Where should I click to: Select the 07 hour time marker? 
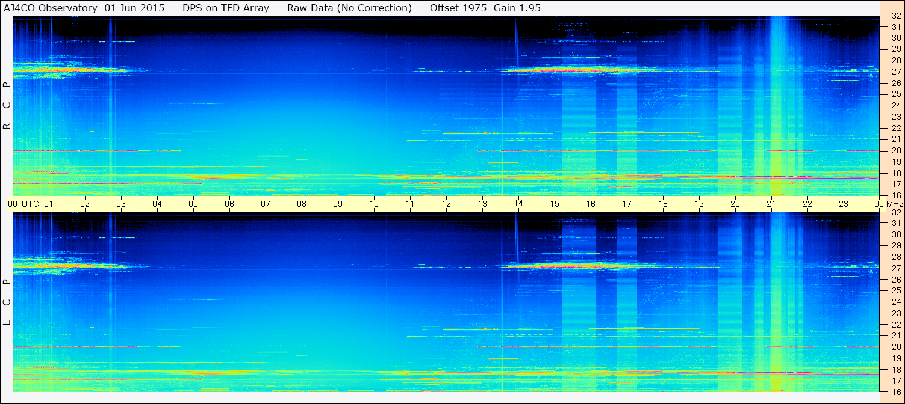click(x=266, y=204)
